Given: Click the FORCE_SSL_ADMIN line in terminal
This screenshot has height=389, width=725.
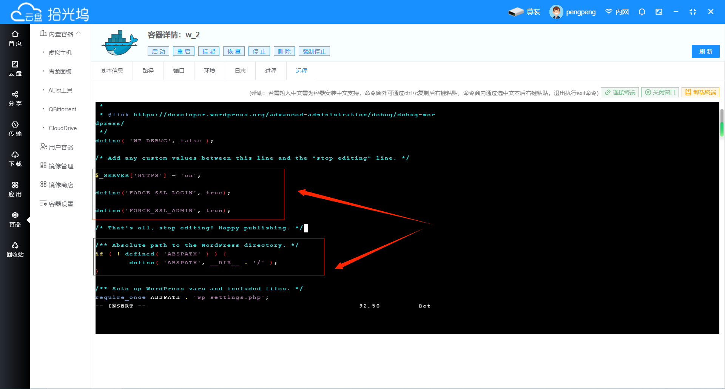Looking at the screenshot, I should (163, 211).
